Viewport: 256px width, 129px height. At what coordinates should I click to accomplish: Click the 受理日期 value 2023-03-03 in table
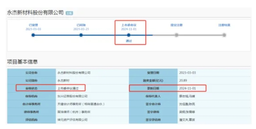[x=187, y=73]
